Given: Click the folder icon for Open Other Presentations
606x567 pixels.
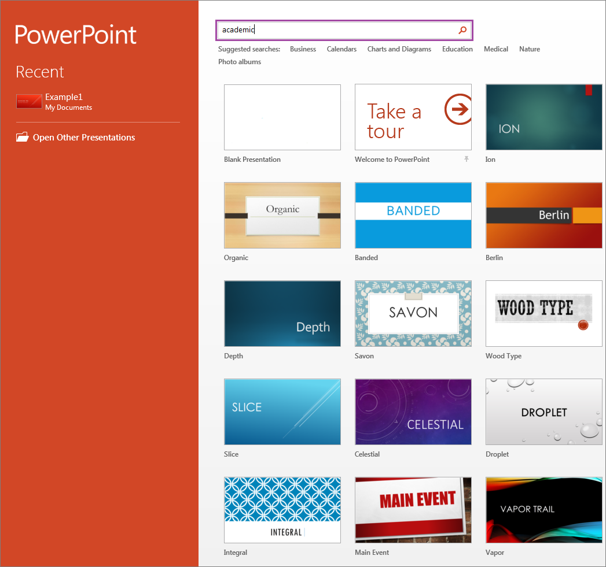Looking at the screenshot, I should 23,137.
